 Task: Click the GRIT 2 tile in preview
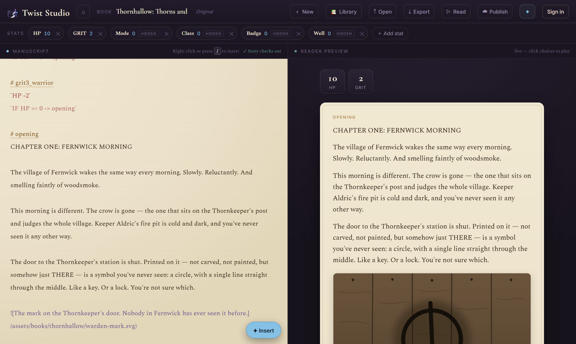[x=361, y=82]
